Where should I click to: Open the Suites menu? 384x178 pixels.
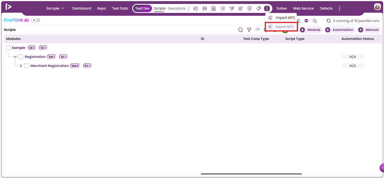tap(282, 8)
